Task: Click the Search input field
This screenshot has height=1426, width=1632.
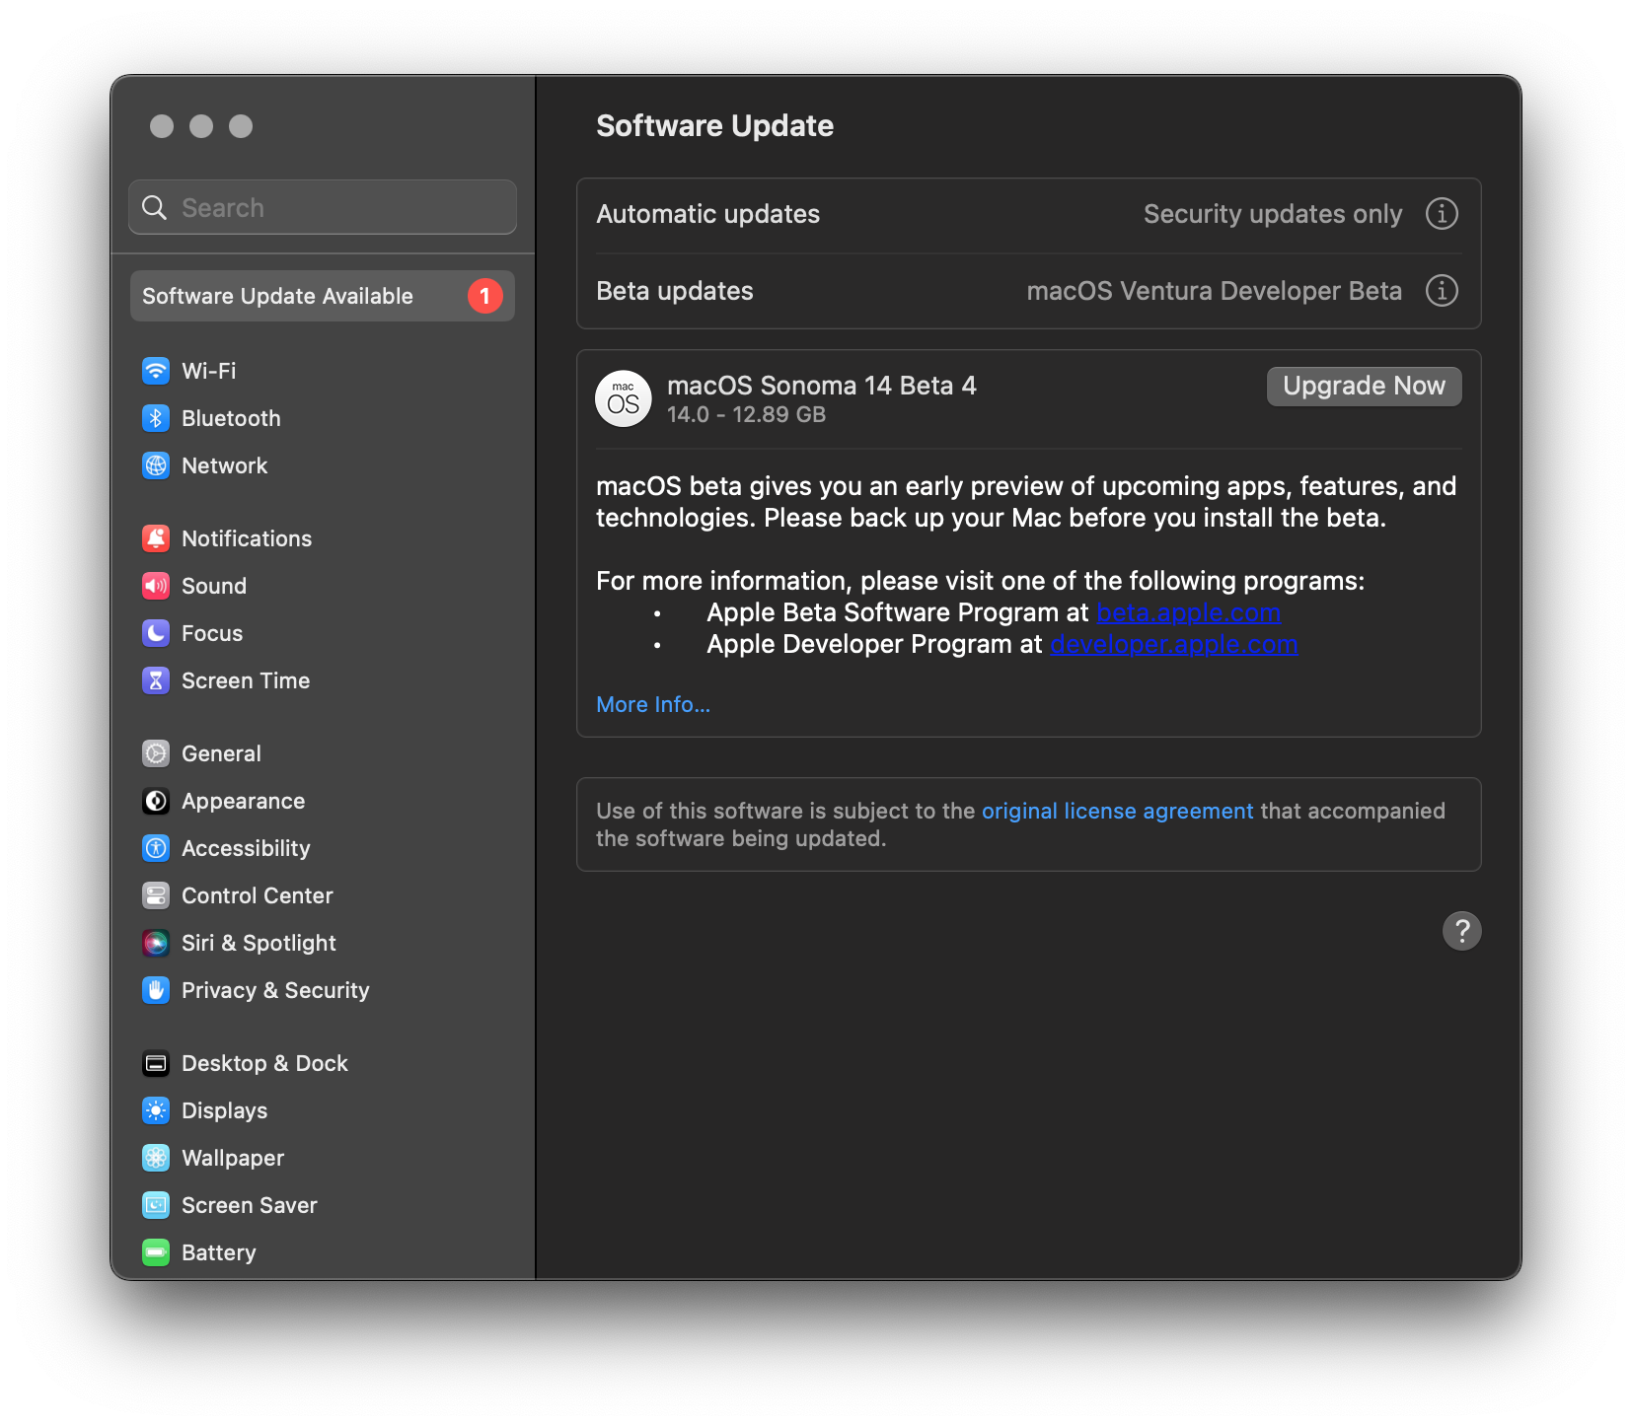Action: [x=323, y=207]
